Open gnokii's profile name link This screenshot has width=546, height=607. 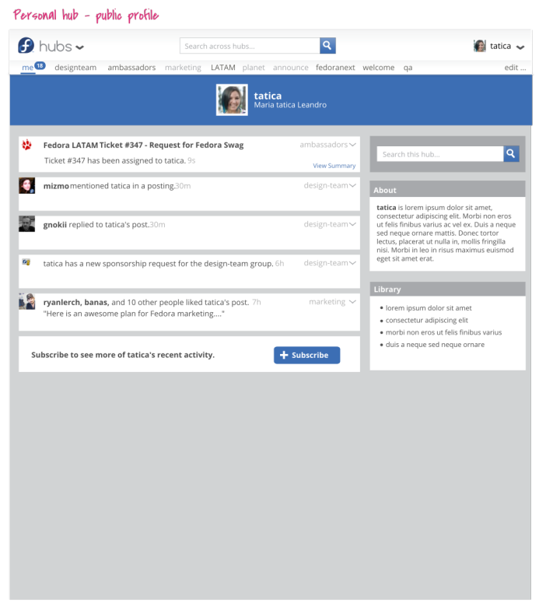click(x=55, y=225)
